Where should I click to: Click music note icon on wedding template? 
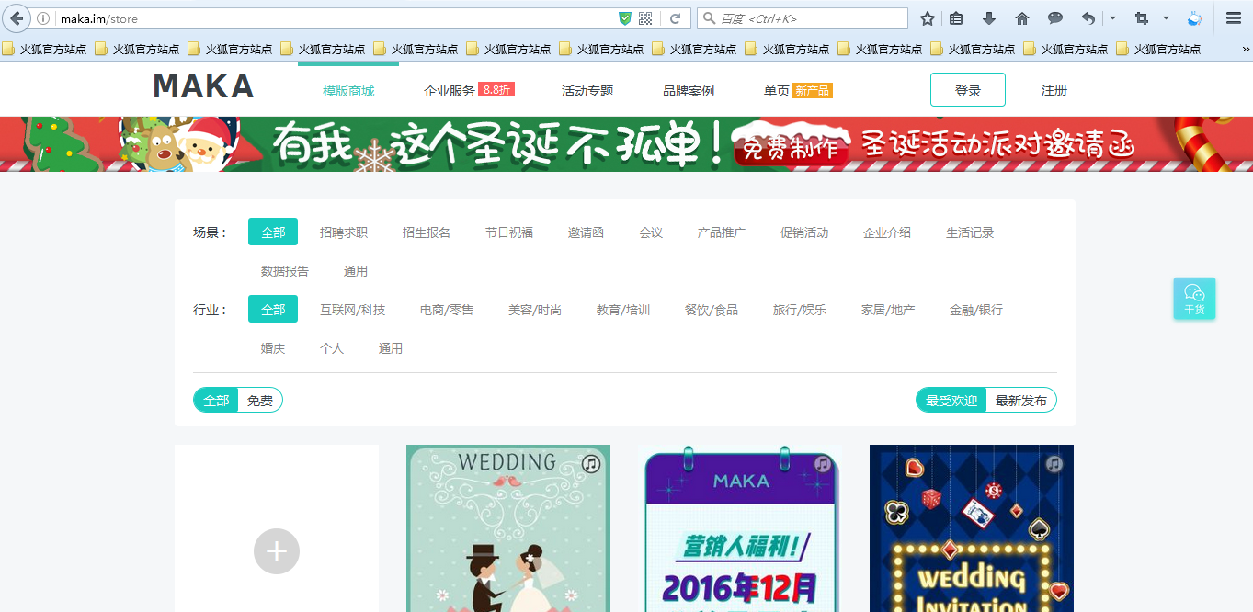point(591,464)
